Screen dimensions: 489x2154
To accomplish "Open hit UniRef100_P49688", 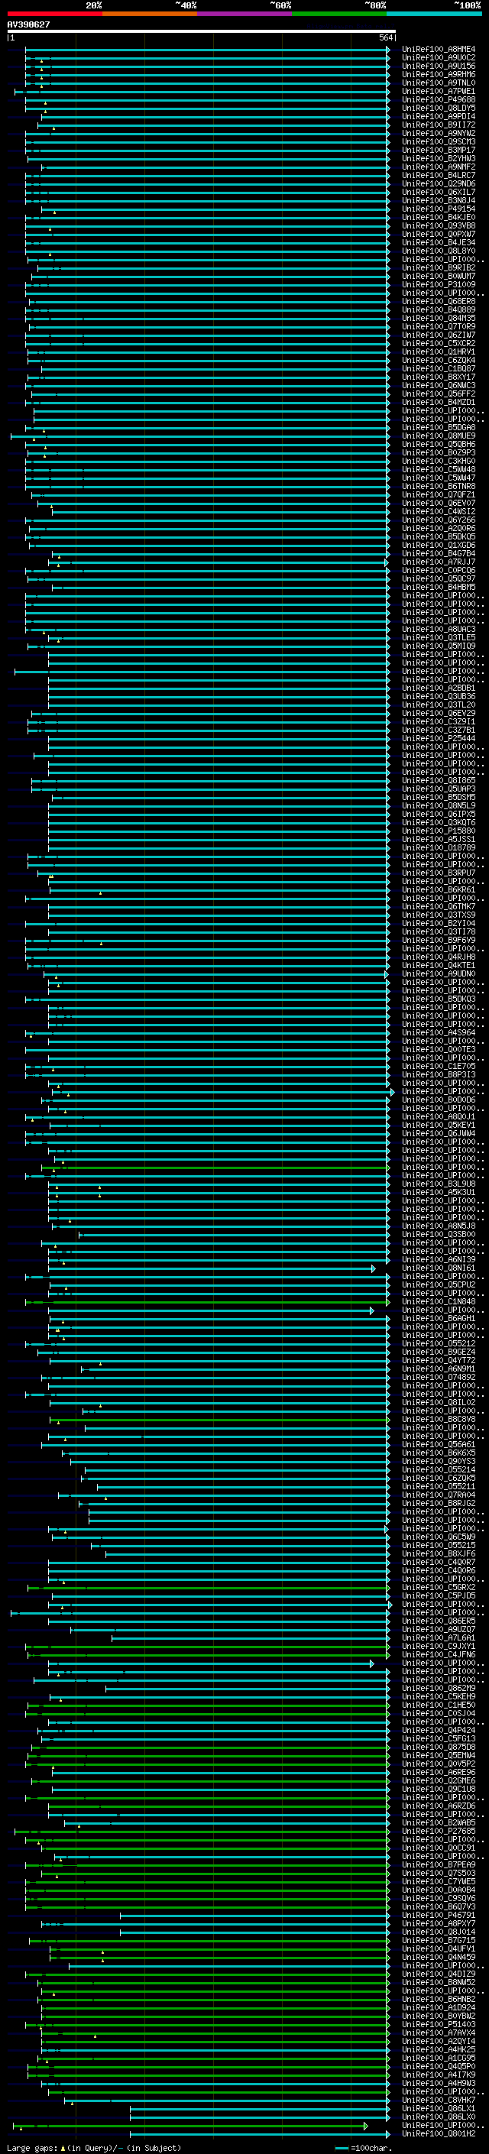I will 439,99.
